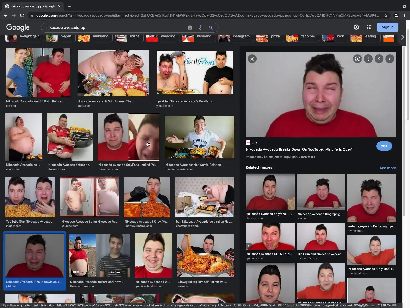Open the Google apps grid
The width and height of the screenshot is (410, 308).
369,27
